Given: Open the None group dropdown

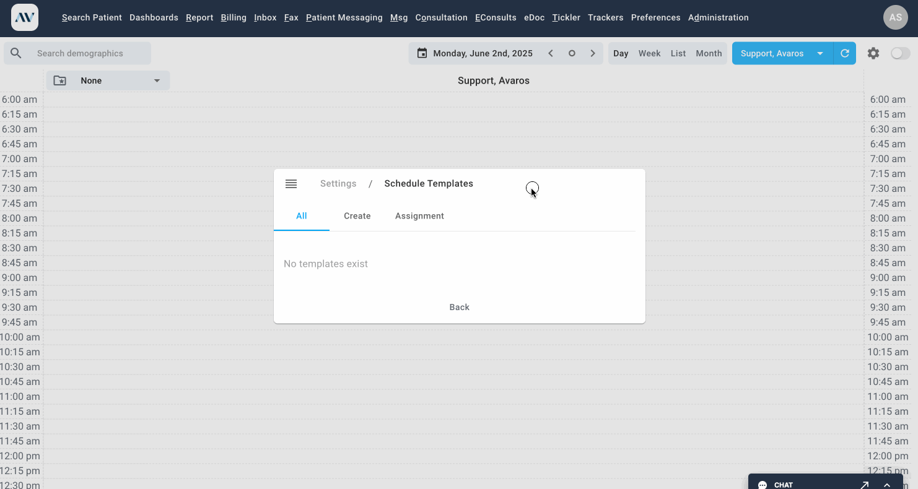Looking at the screenshot, I should point(108,80).
